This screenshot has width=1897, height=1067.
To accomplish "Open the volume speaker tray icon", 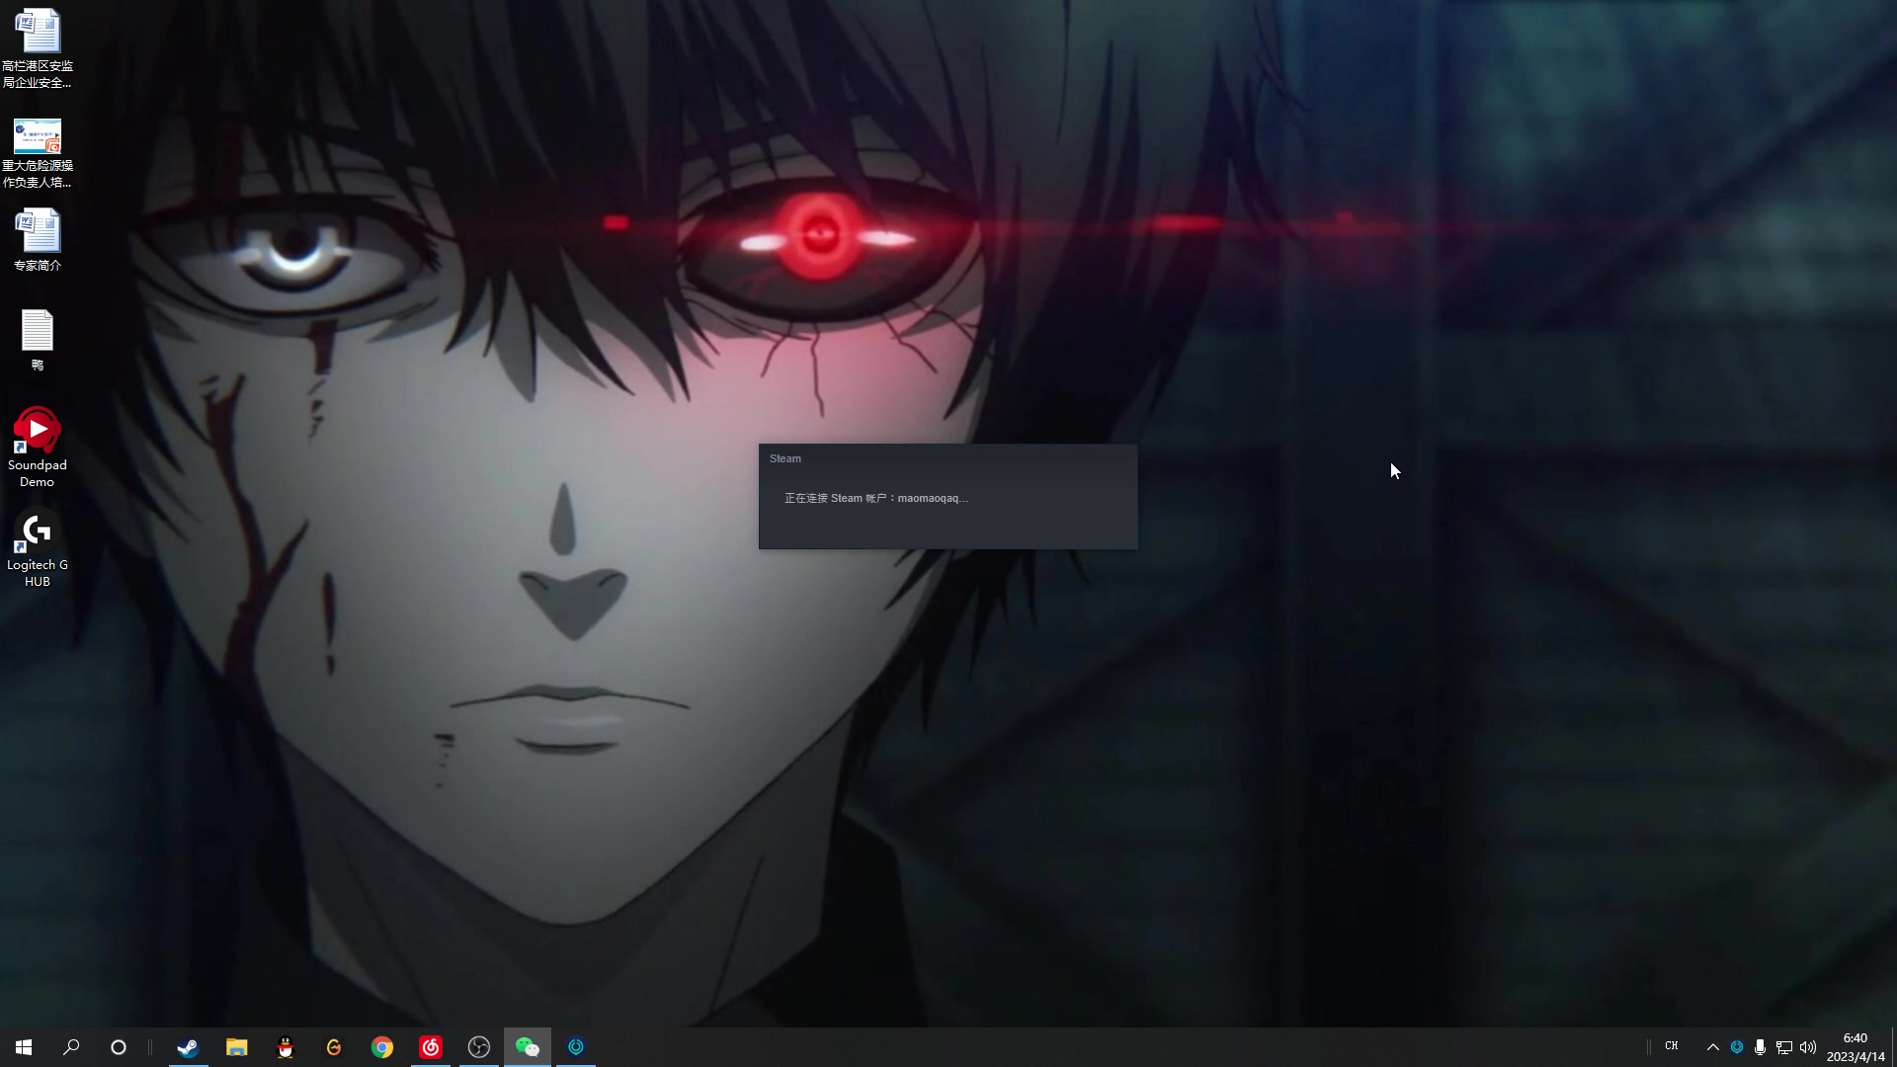I will click(1808, 1047).
